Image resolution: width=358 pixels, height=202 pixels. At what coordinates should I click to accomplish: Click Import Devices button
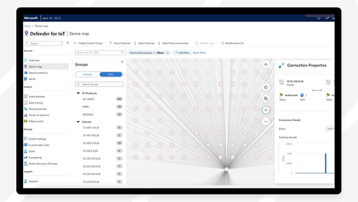point(120,43)
